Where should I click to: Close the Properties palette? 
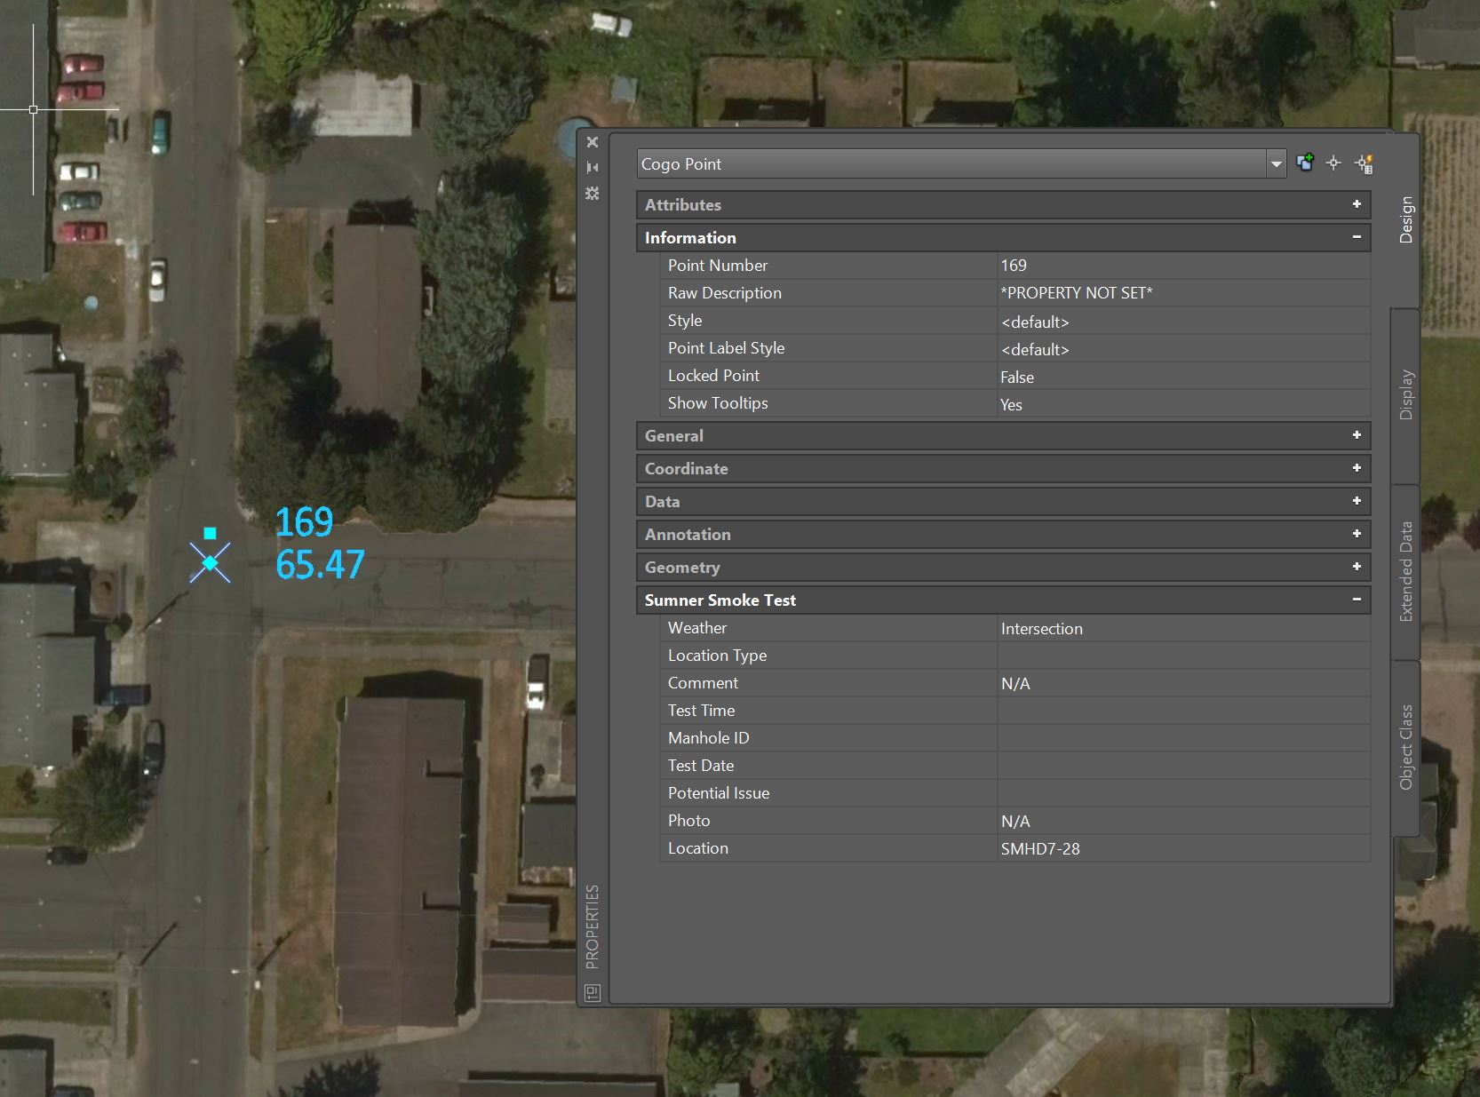click(593, 142)
